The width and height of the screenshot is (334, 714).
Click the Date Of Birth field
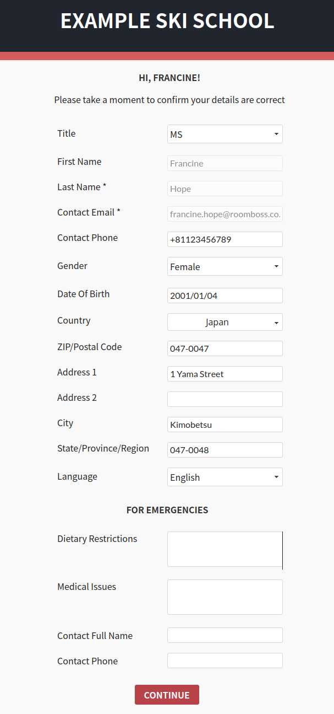click(225, 296)
